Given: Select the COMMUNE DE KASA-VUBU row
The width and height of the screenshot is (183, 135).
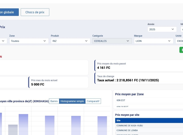Looking at the screenshot, I should (149, 126).
